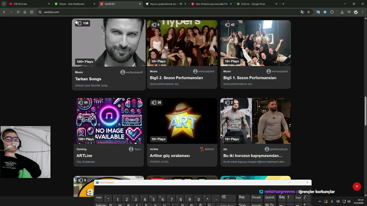Click Artline güç sıralaması title

click(x=170, y=156)
